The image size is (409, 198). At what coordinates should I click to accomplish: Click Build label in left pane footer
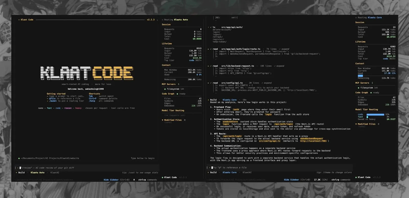[x=21, y=173]
